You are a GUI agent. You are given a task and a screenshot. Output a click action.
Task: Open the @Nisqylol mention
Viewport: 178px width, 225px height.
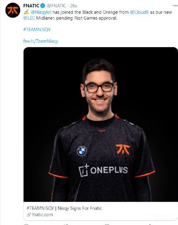[41, 13]
